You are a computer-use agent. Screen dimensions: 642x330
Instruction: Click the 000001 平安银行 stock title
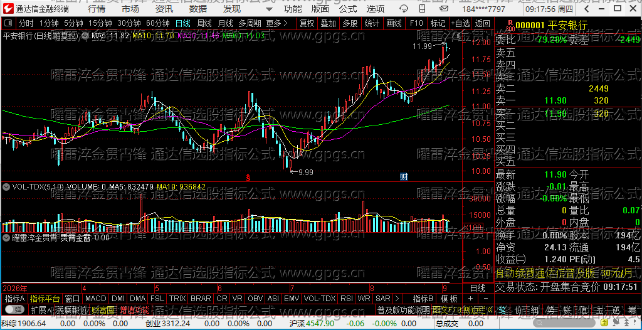pos(551,26)
